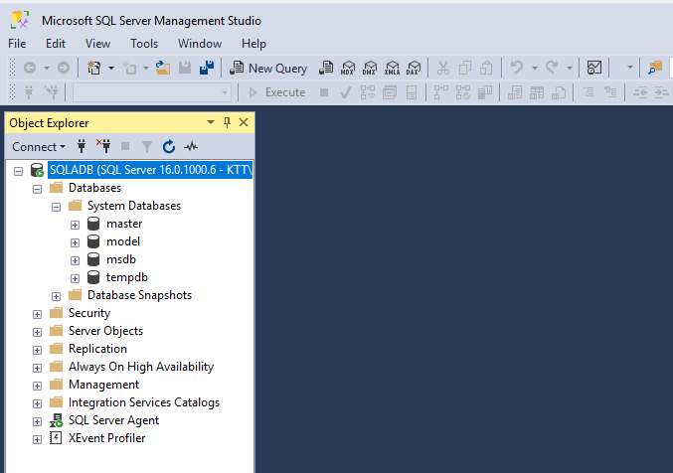Open the View menu
This screenshot has height=473, width=673.
[x=97, y=44]
